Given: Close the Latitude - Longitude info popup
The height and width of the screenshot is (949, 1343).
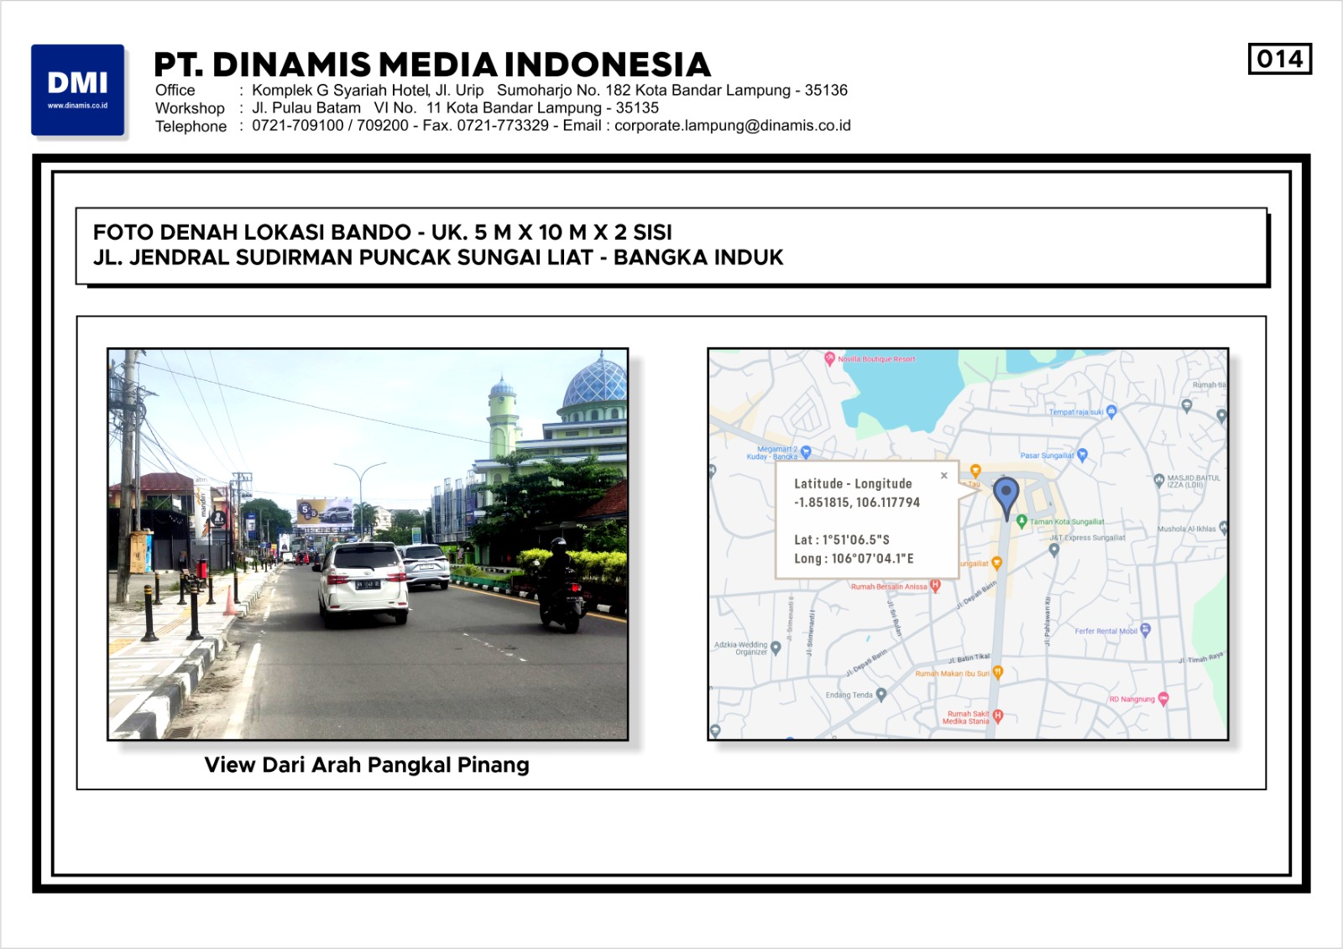Looking at the screenshot, I should [x=944, y=476].
